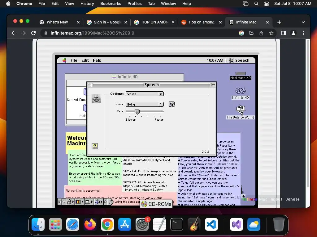Click the control strip close box at left end
The width and height of the screenshot is (317, 237).
59,202
